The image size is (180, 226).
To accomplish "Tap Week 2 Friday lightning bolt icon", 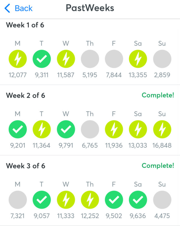I will pyautogui.click(x=114, y=129).
